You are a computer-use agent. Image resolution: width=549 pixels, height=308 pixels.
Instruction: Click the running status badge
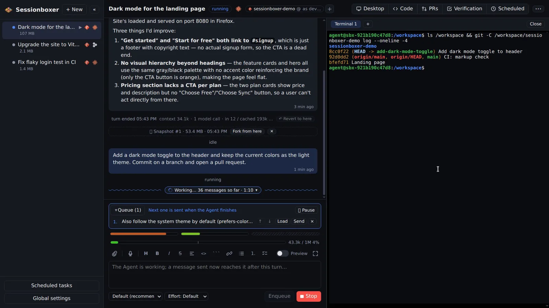pyautogui.click(x=220, y=9)
